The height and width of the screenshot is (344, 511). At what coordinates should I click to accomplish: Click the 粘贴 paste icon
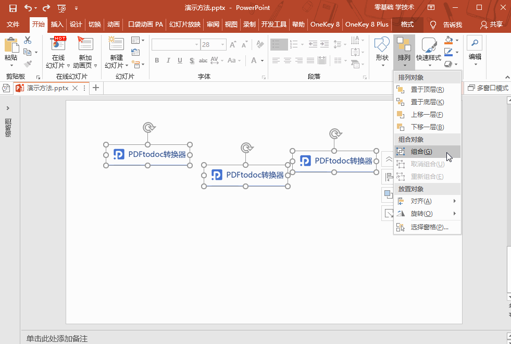click(x=11, y=45)
